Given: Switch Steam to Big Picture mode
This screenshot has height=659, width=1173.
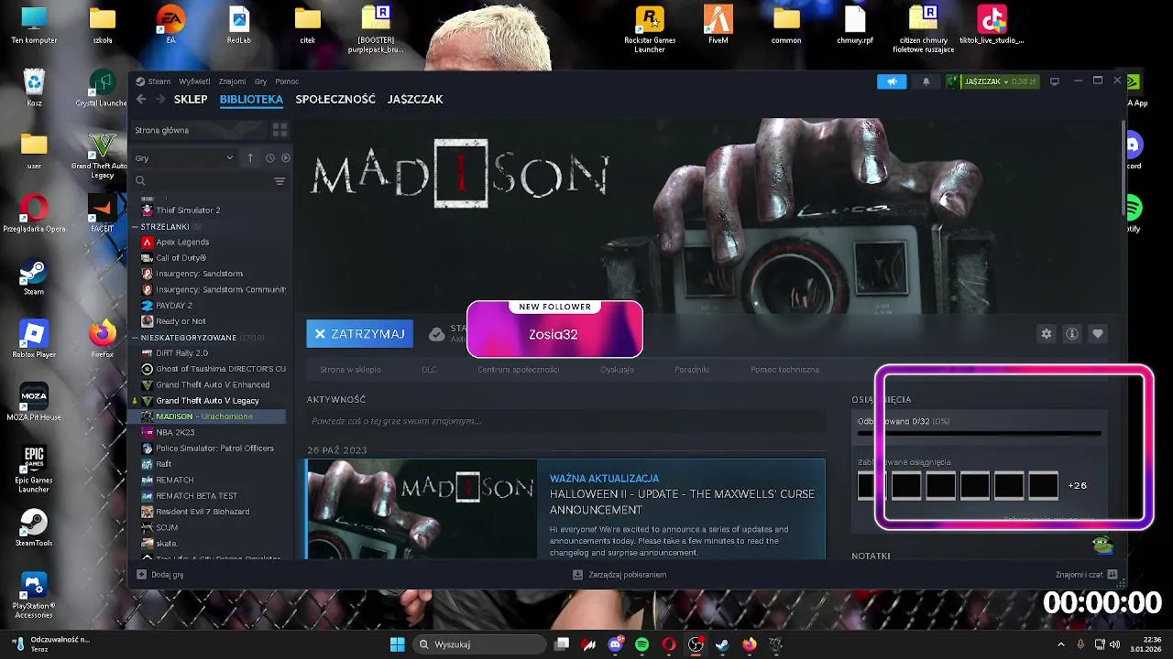Looking at the screenshot, I should (x=1055, y=81).
